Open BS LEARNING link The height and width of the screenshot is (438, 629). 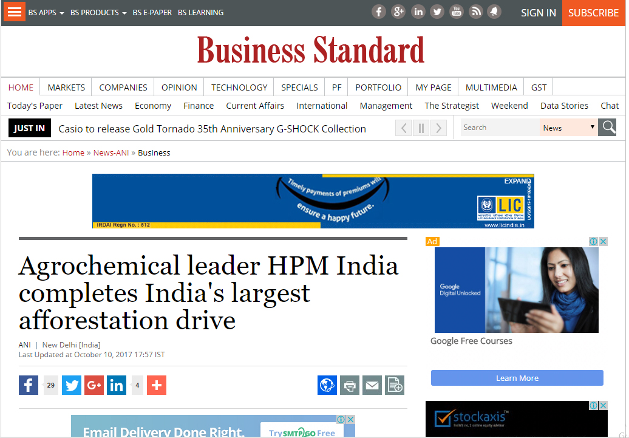pyautogui.click(x=200, y=12)
